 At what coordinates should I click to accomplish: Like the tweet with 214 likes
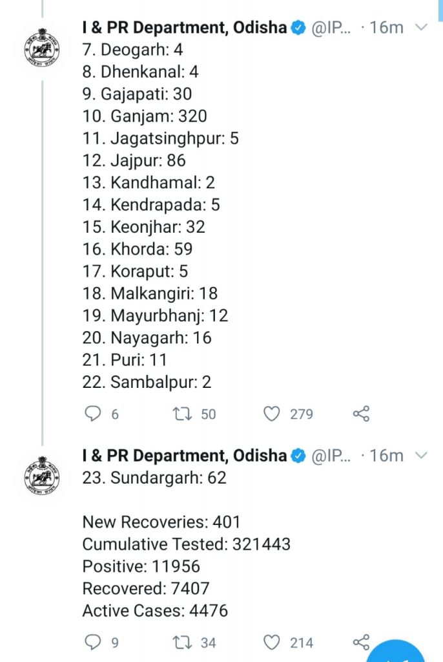point(271,642)
